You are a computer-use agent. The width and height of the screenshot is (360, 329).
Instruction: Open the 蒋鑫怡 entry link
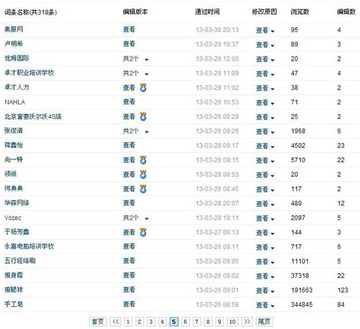click(14, 145)
